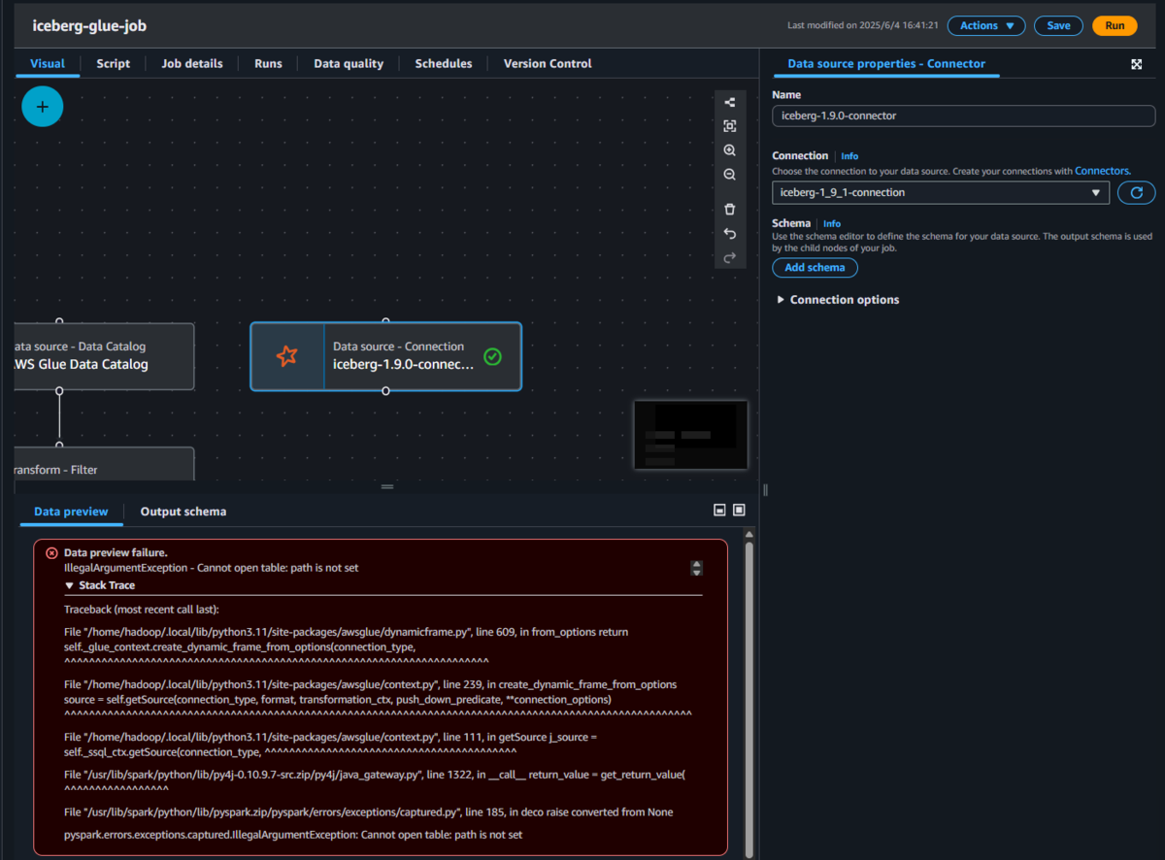1165x860 pixels.
Task: Select the iceberg-1.9.0 connector node
Action: (x=385, y=356)
